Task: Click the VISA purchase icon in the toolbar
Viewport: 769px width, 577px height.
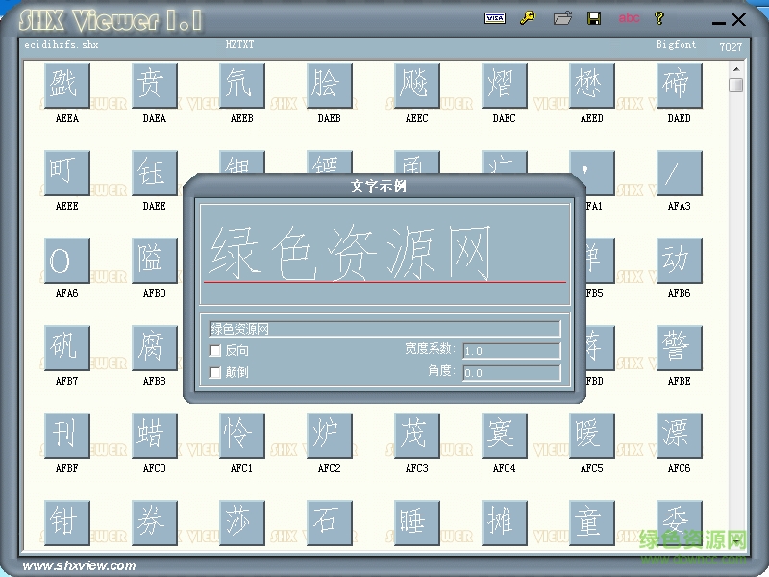Action: point(494,18)
